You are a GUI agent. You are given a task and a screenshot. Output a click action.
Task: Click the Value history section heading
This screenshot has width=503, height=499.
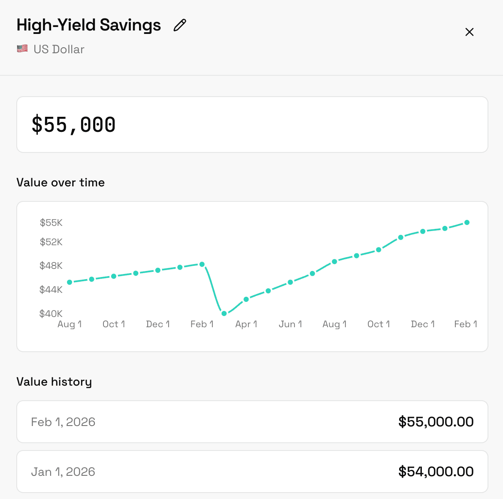54,382
